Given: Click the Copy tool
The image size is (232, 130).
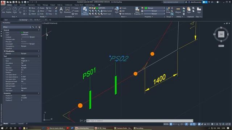Looking at the screenshot, I should coord(32,11).
